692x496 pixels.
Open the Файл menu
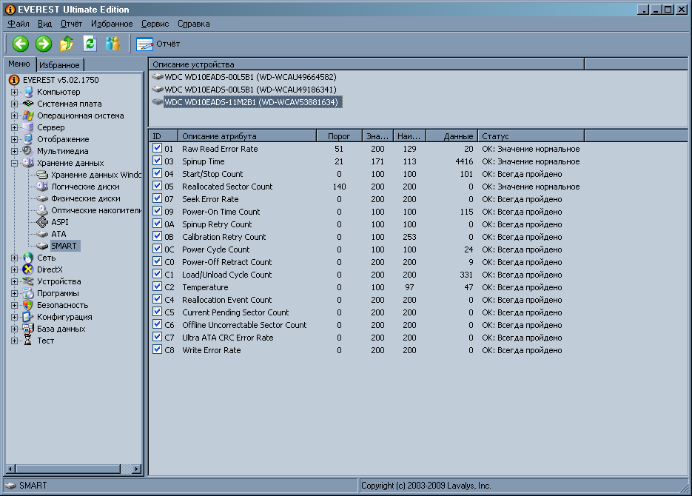19,24
